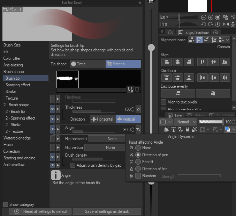This screenshot has width=236, height=216.
Task: Open Thickness dynamics settings icon
Action: (138, 109)
